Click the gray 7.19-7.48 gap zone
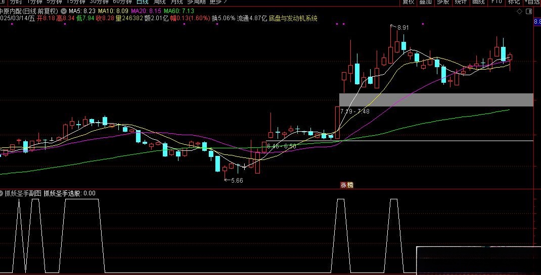This screenshot has width=541, height=275. pyautogui.click(x=436, y=100)
